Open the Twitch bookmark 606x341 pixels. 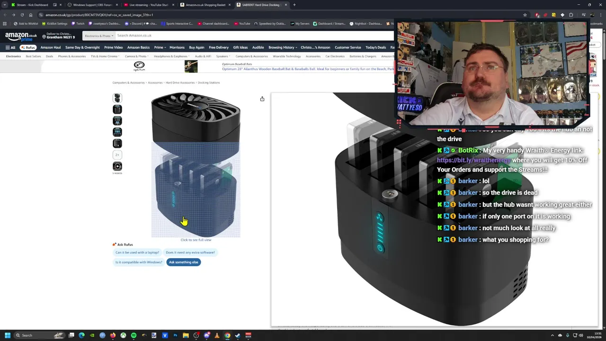78,24
